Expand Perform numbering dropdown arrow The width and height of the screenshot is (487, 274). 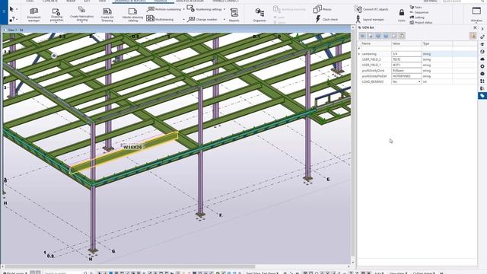coord(184,10)
